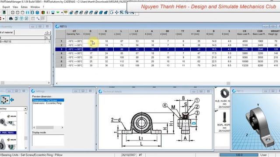Open the Window menu
This screenshot has width=280, height=157.
[x=35, y=7]
